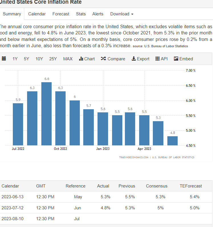The width and height of the screenshot is (213, 227).
Task: Select the 5Y time range
Action: (x=27, y=59)
